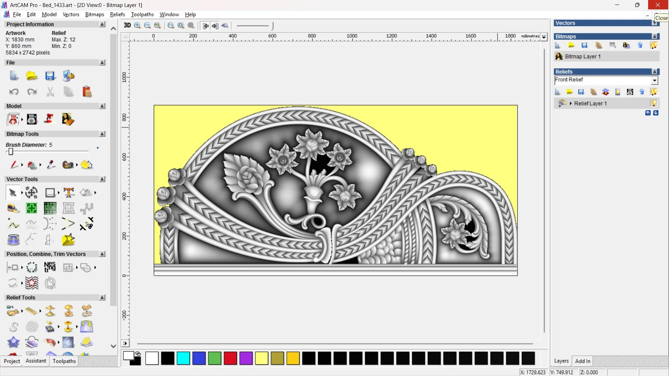Switch to the Toolpaths bottom tab
This screenshot has width=669, height=376.
click(64, 361)
